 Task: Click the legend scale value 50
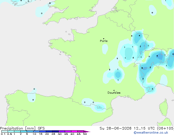pos(85,134)
